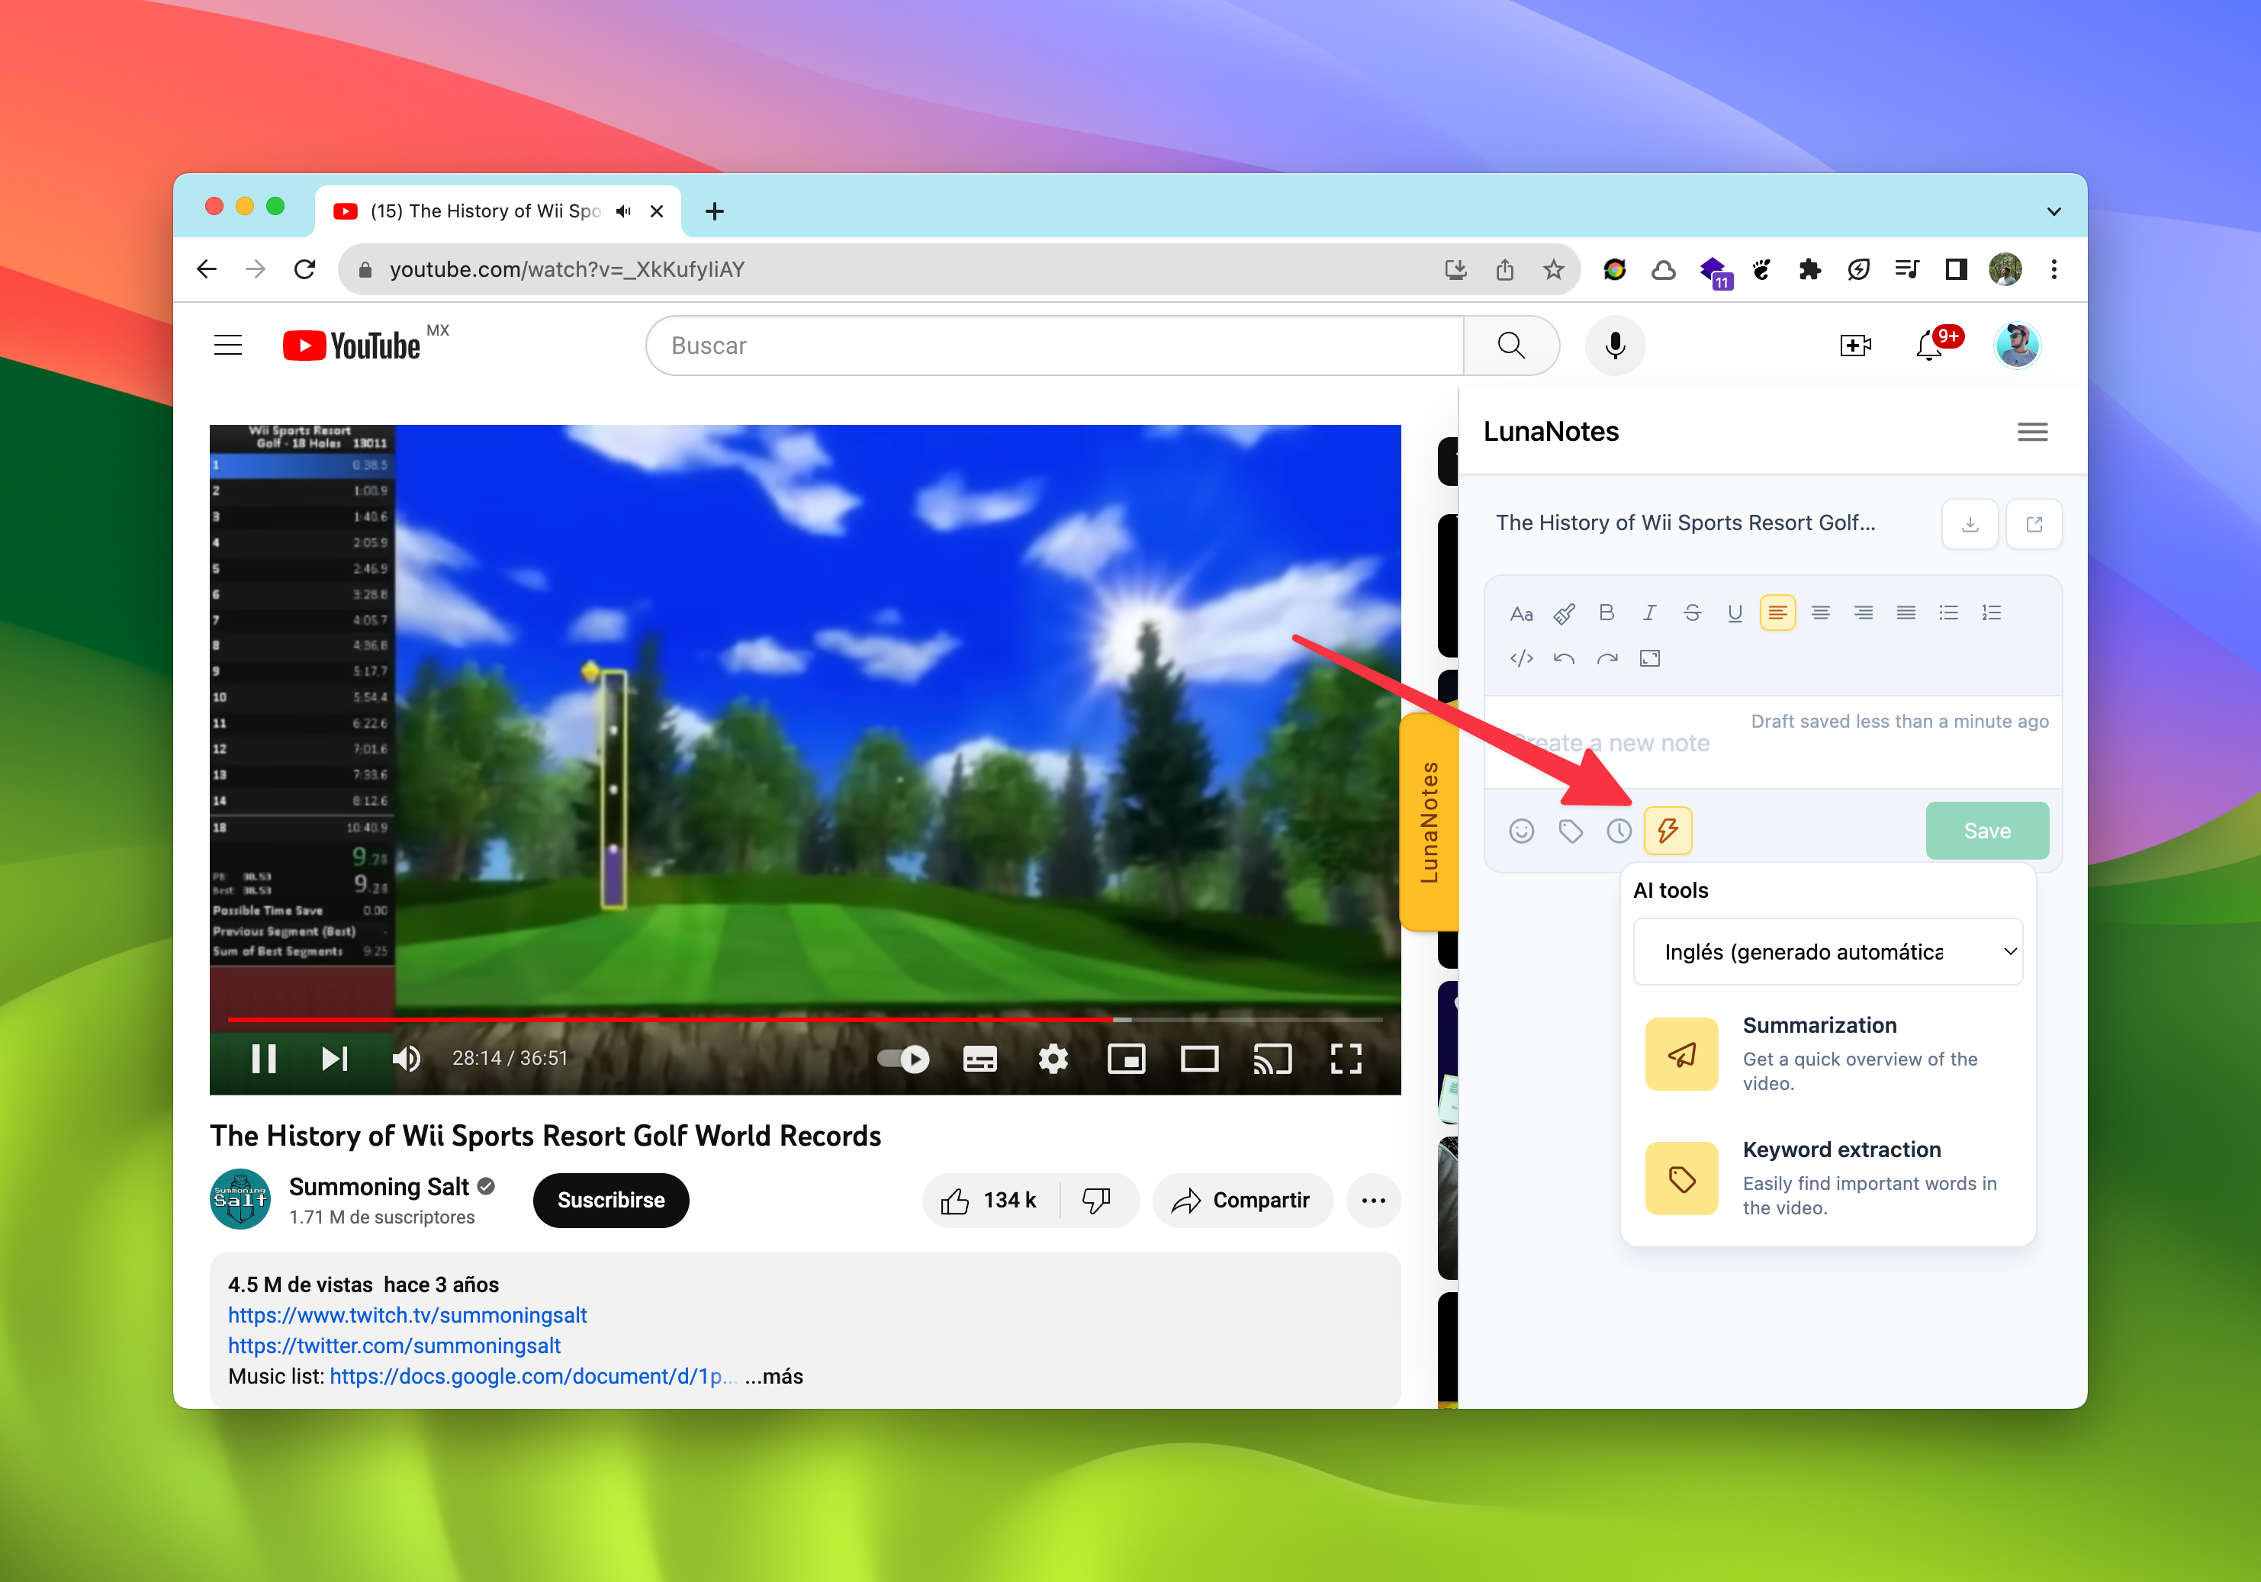The height and width of the screenshot is (1582, 2261).
Task: Open the emoji picker
Action: (x=1522, y=831)
